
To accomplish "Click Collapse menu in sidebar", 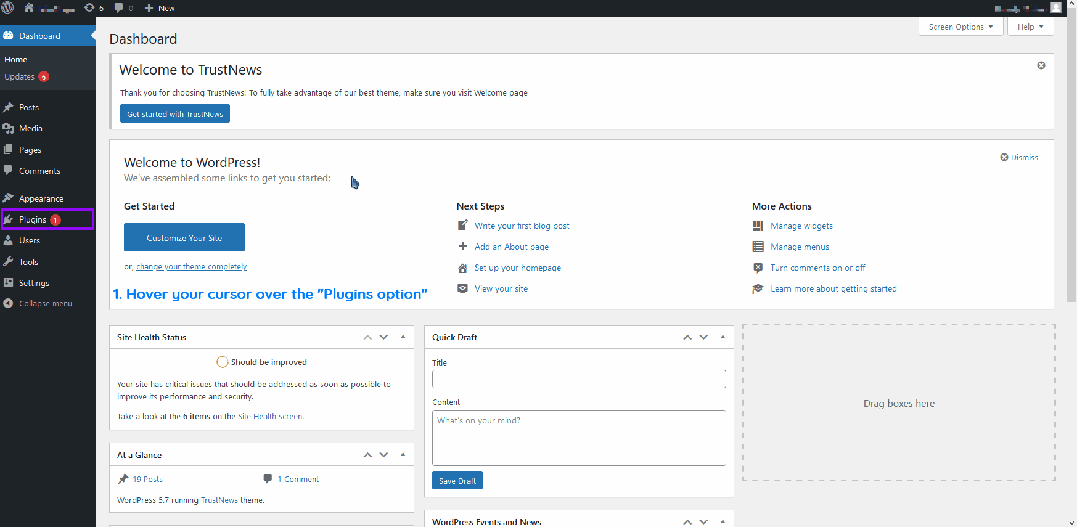I will point(45,304).
